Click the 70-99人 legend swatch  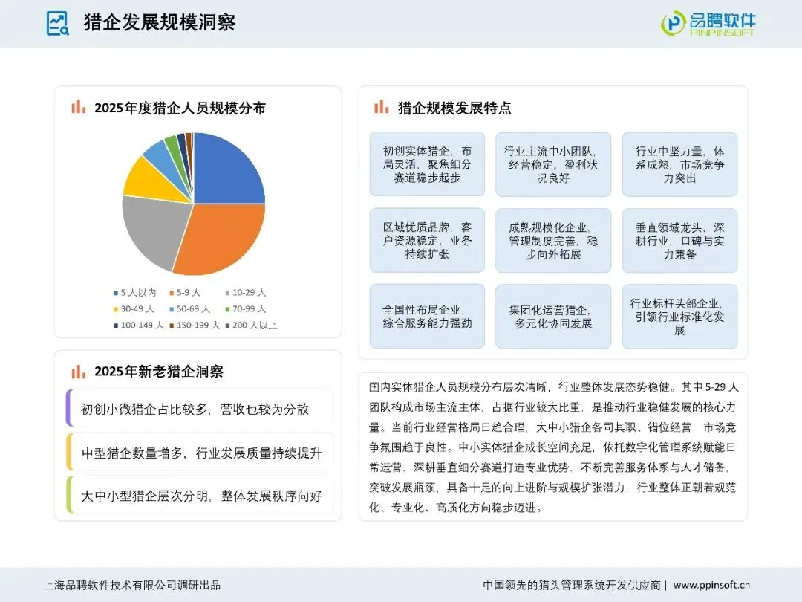(x=228, y=309)
